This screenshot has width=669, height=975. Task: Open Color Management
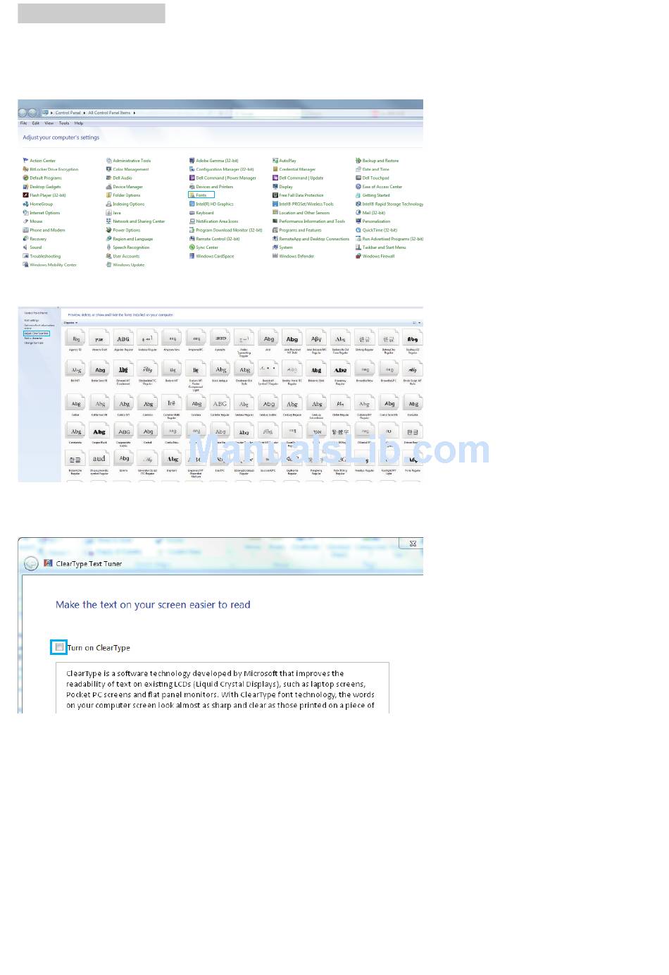[127, 169]
